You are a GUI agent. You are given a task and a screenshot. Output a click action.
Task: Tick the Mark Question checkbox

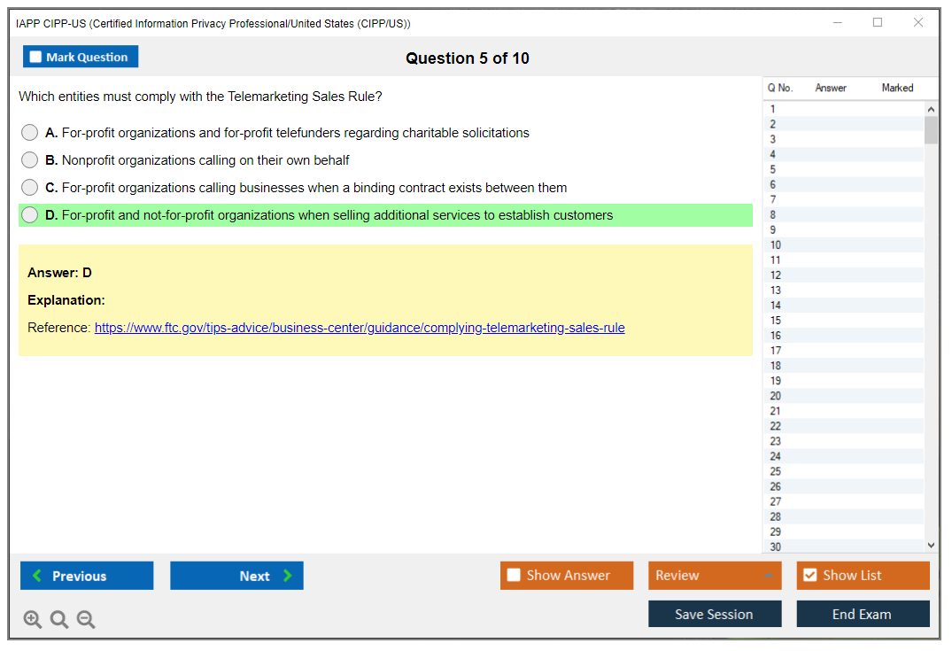[36, 58]
